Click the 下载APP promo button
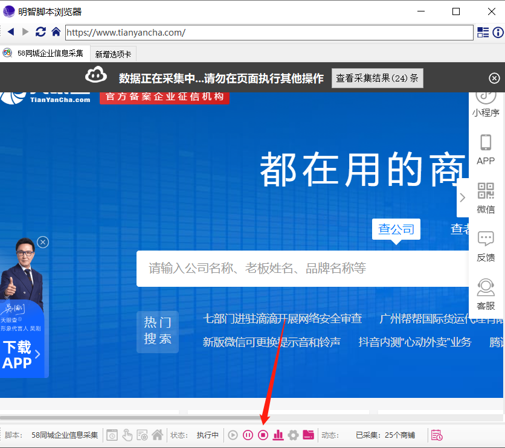 point(21,355)
